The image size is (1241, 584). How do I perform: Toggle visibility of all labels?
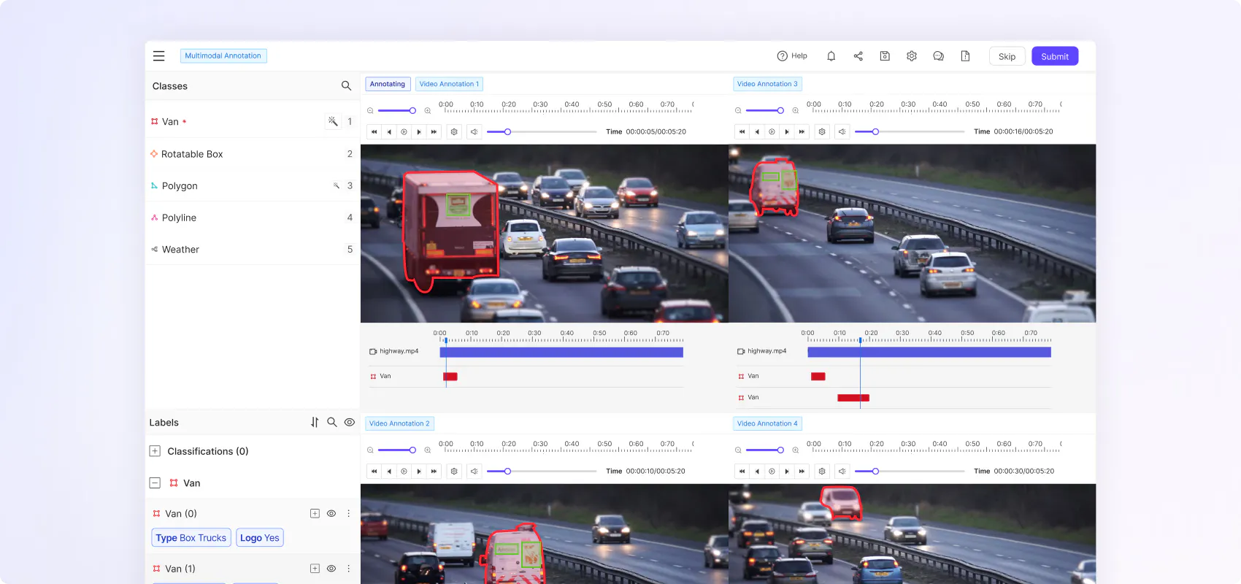(x=350, y=422)
